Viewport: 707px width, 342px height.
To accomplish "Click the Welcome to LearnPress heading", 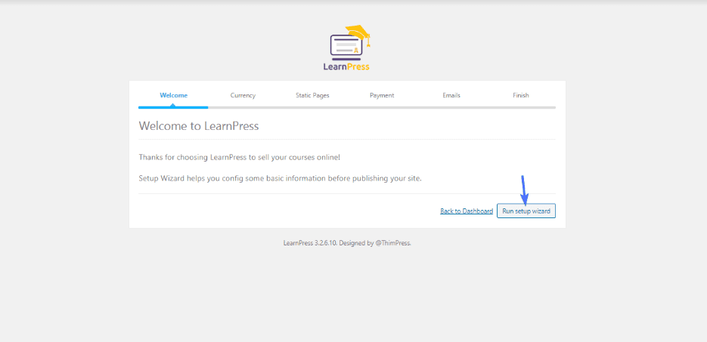I will (x=199, y=125).
